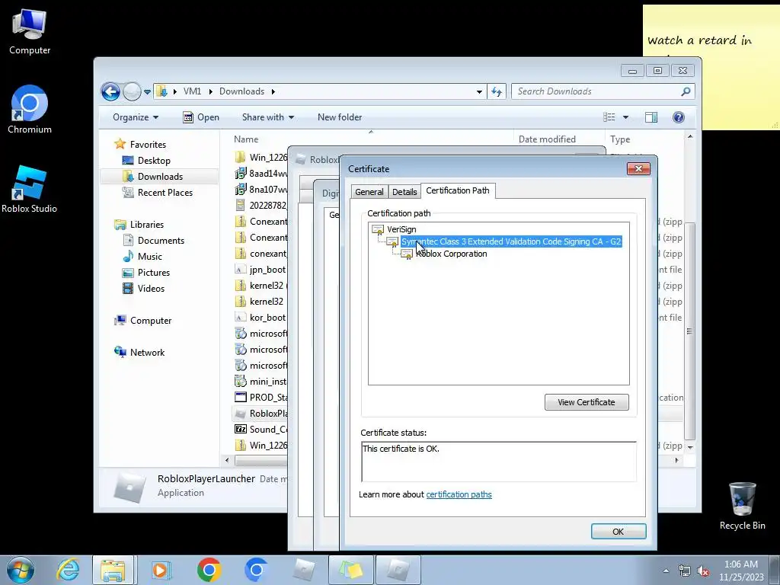Click the clock showing 1:06 AM
The image size is (780, 585).
[x=740, y=564]
